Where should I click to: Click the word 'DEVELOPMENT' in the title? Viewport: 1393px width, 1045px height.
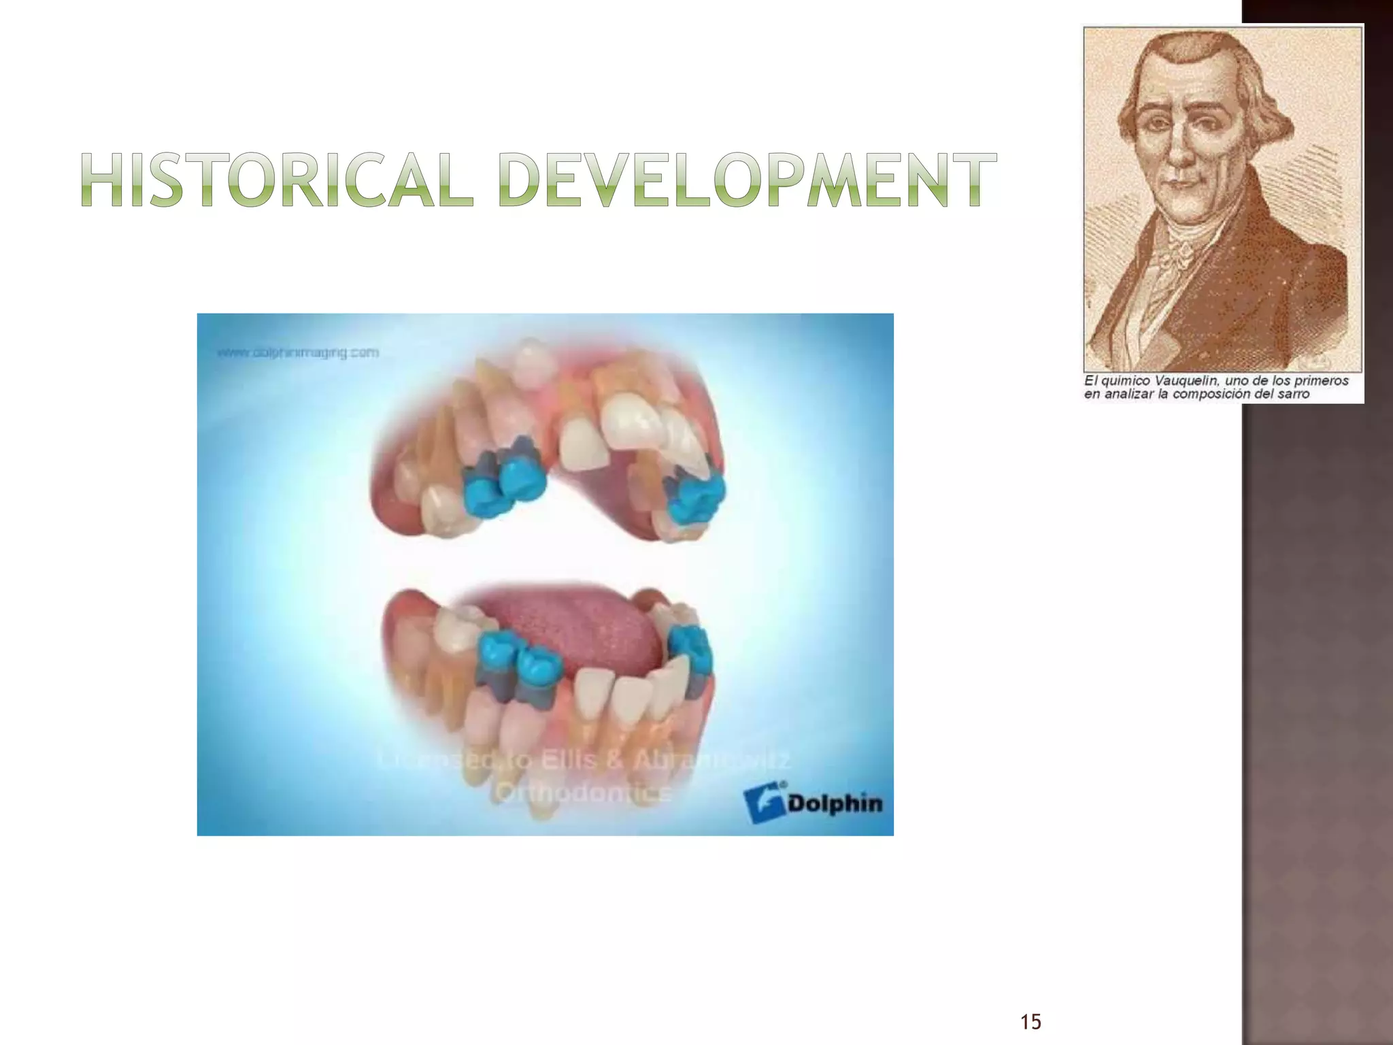click(x=747, y=180)
